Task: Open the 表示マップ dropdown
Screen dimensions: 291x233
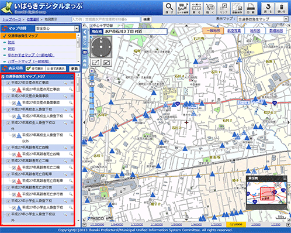Action: point(262,19)
